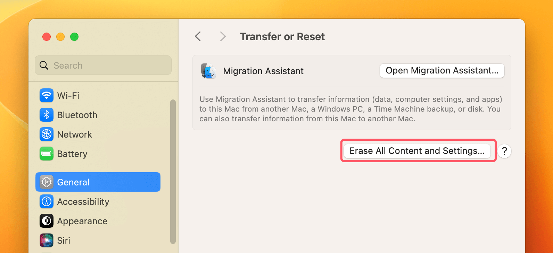Click Erase All Content and Settings
The width and height of the screenshot is (553, 253).
417,151
